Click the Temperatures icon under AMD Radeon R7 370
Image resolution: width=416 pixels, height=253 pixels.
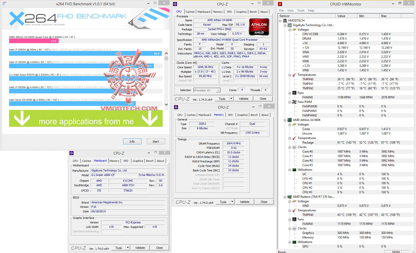point(294,210)
